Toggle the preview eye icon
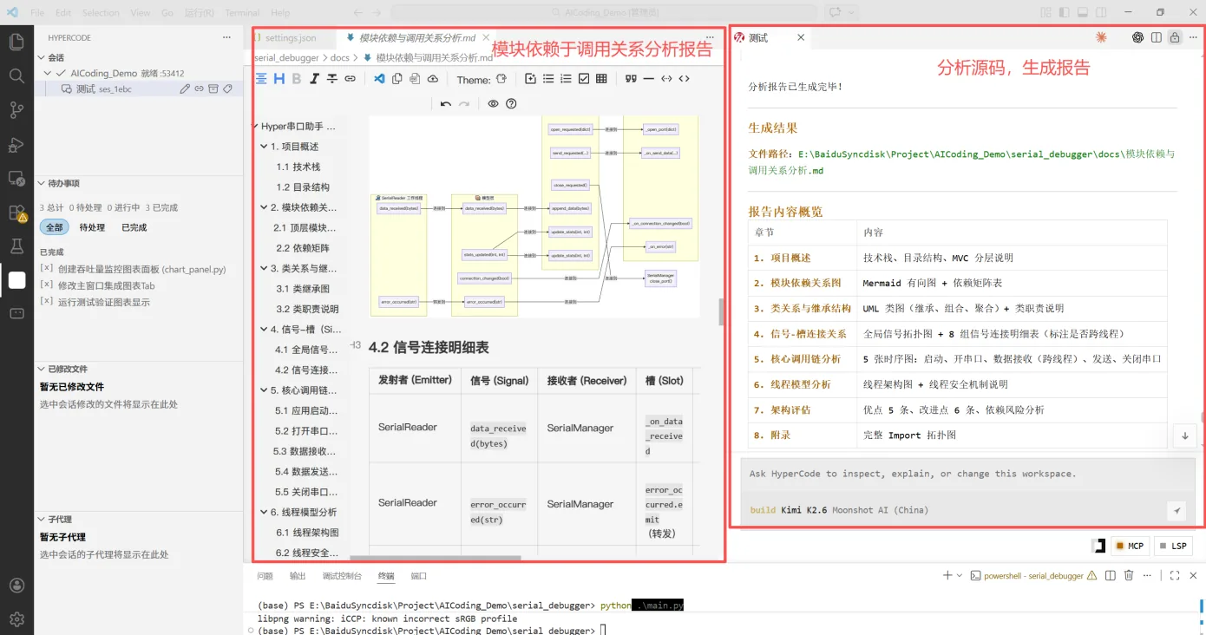 pyautogui.click(x=493, y=104)
